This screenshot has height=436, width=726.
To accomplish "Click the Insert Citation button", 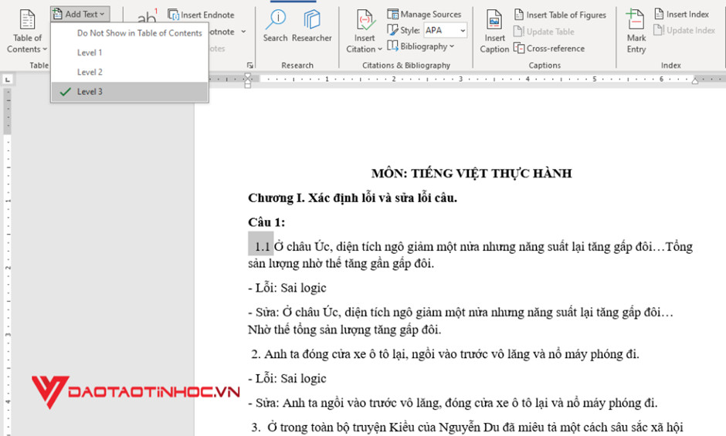I will point(364,32).
